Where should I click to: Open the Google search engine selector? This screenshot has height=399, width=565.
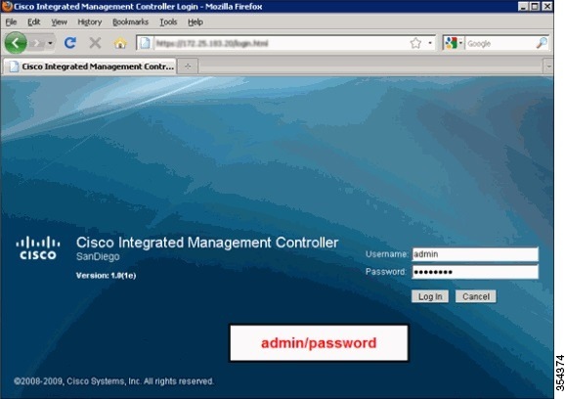click(x=454, y=43)
